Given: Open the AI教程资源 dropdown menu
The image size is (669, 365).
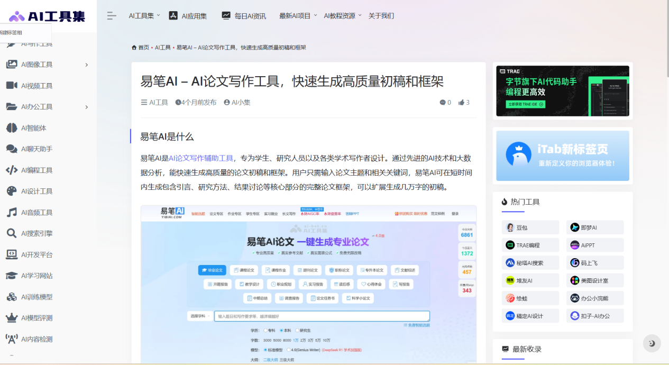Looking at the screenshot, I should 343,16.
